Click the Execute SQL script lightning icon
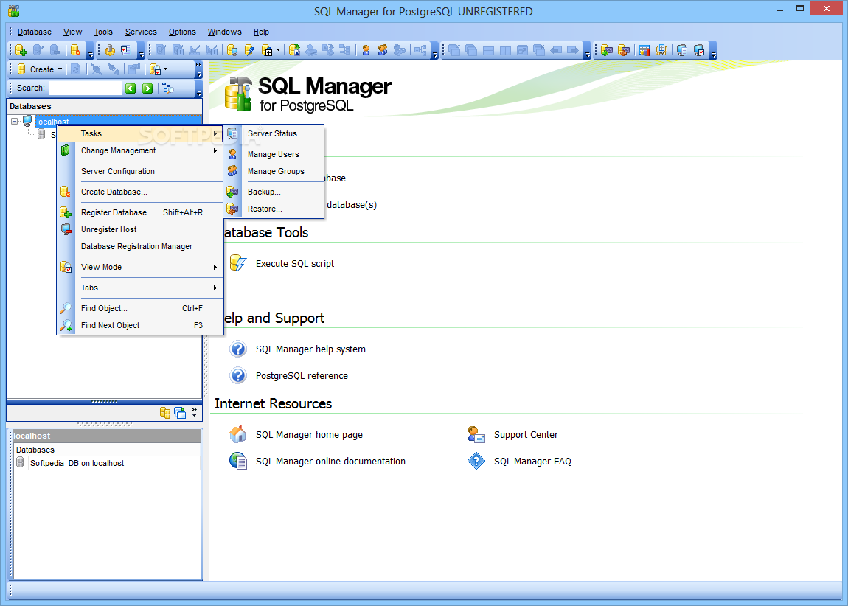The height and width of the screenshot is (606, 848). (x=238, y=263)
